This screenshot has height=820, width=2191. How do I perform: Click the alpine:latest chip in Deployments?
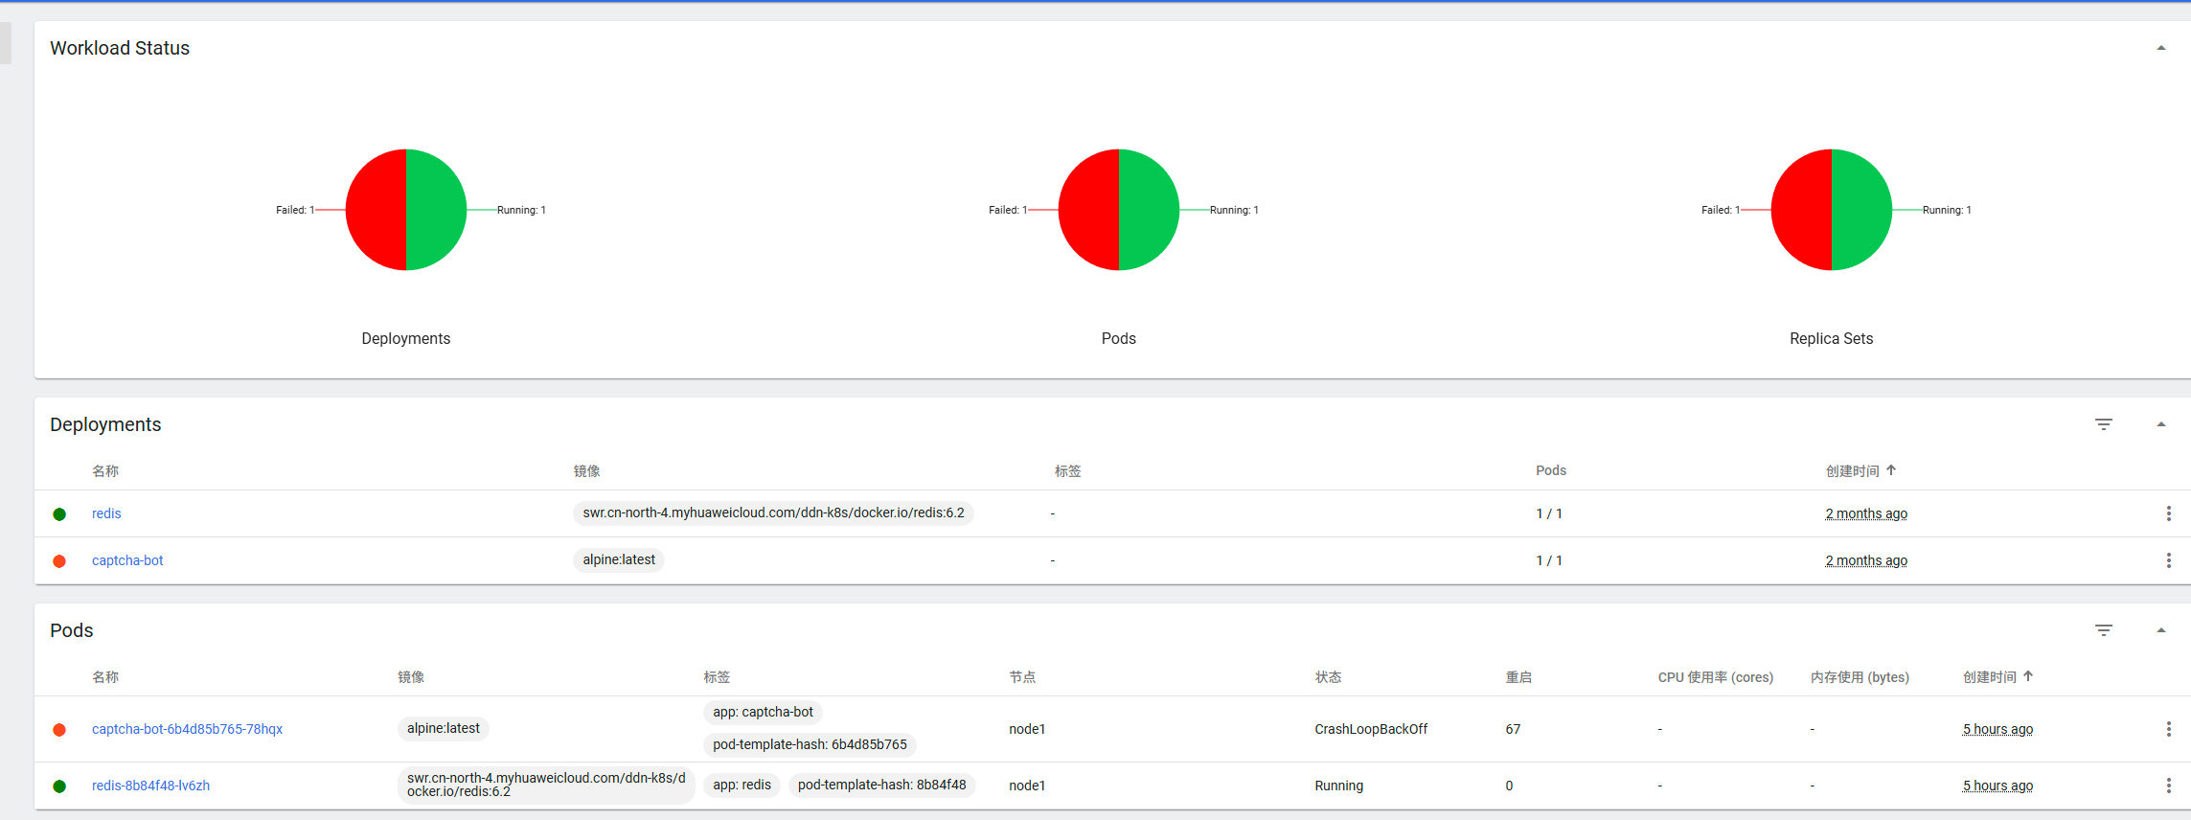(619, 559)
